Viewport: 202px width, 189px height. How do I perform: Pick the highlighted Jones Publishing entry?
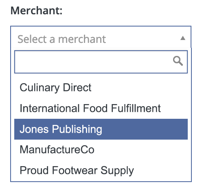click(x=101, y=129)
